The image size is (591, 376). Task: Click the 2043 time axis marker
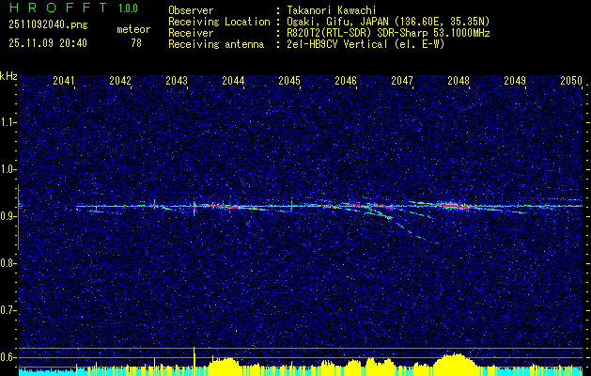[177, 81]
